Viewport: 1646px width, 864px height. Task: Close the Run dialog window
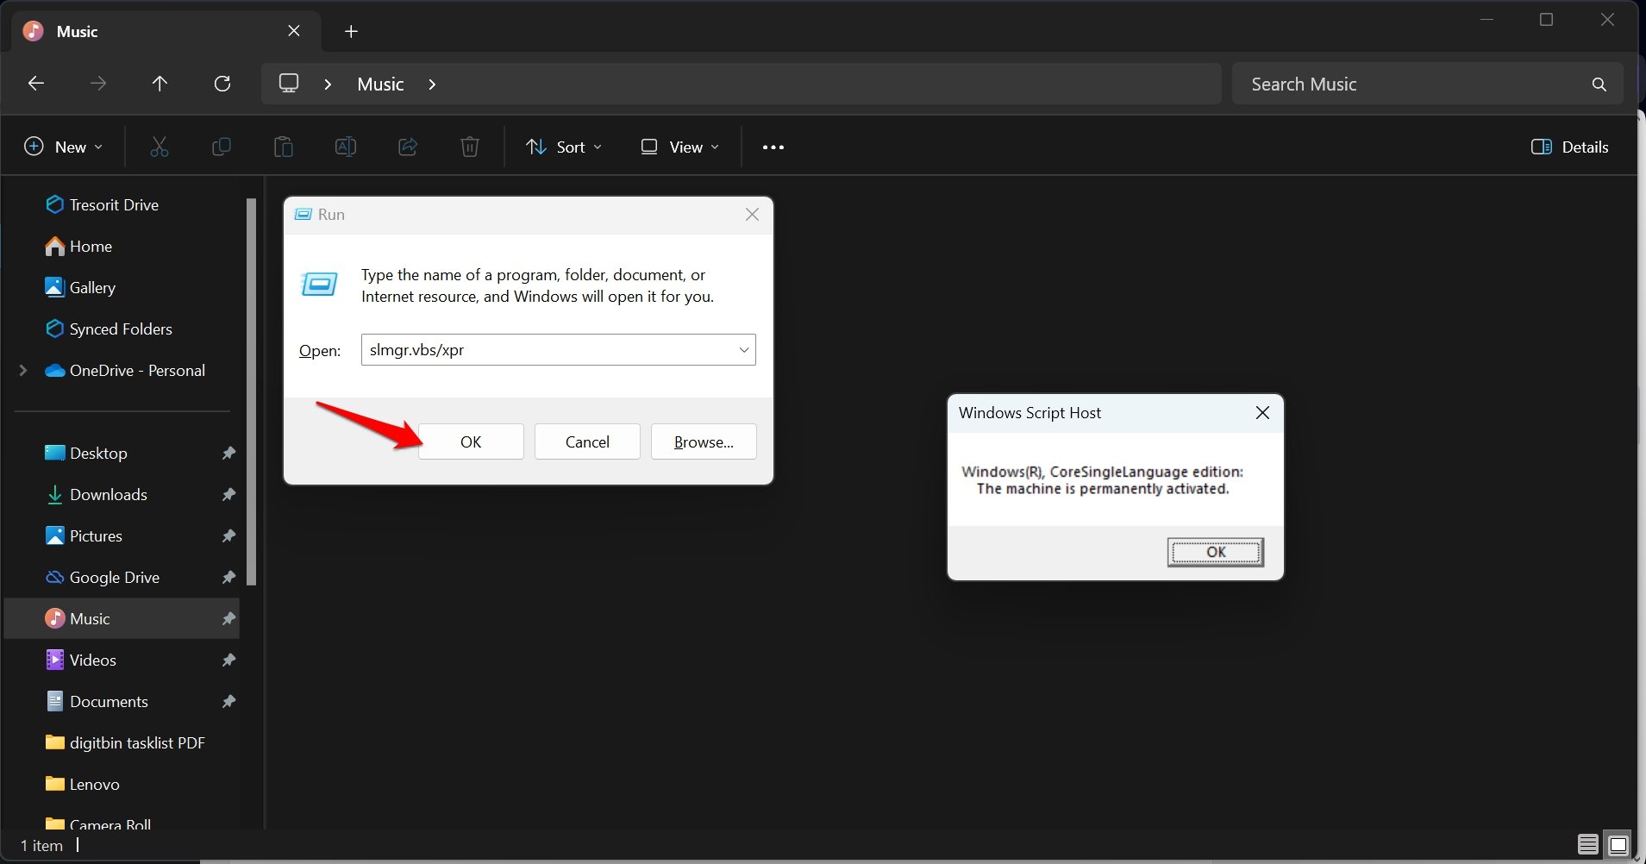click(x=752, y=215)
